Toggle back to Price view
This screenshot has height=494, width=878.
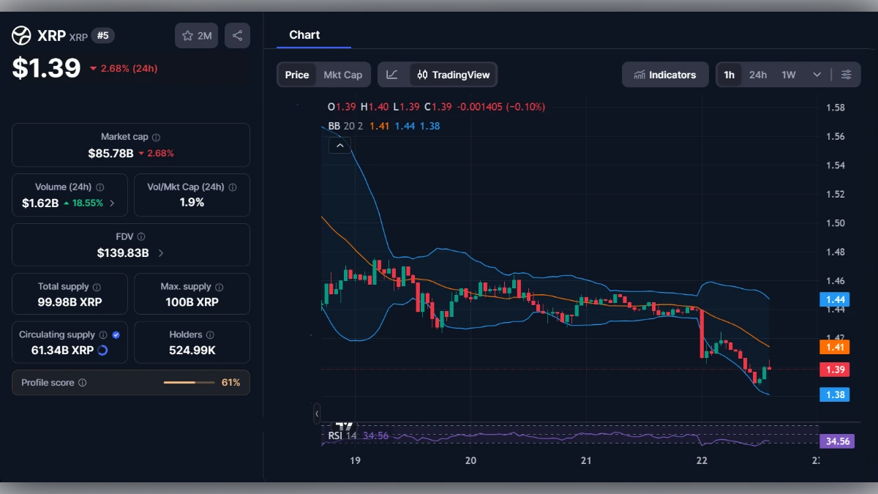297,74
